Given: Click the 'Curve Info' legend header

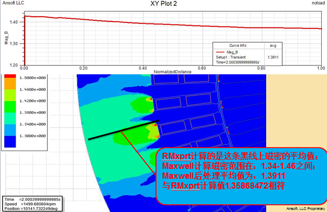Looking at the screenshot, I should (238, 45).
